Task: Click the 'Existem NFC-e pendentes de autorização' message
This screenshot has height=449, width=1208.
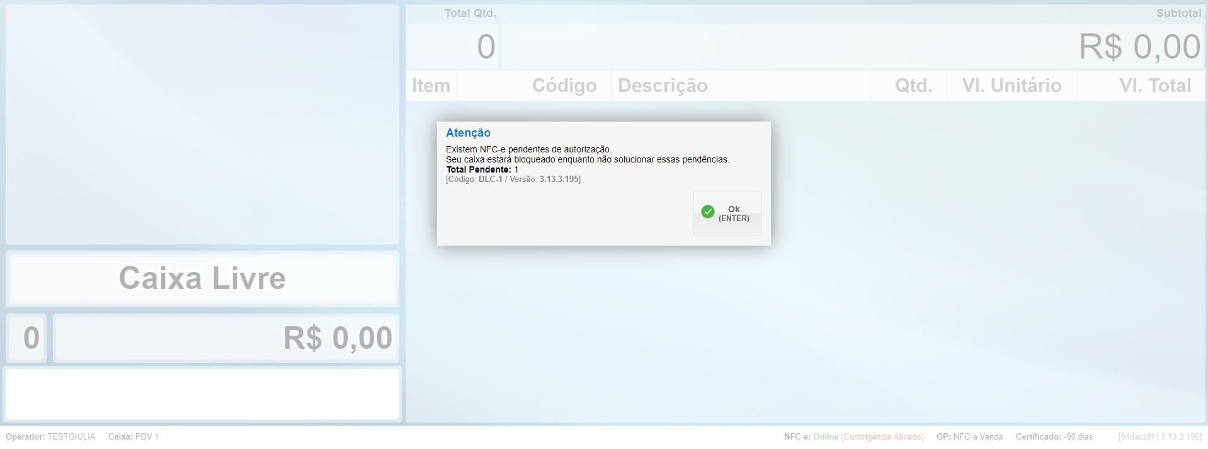Action: pos(528,149)
